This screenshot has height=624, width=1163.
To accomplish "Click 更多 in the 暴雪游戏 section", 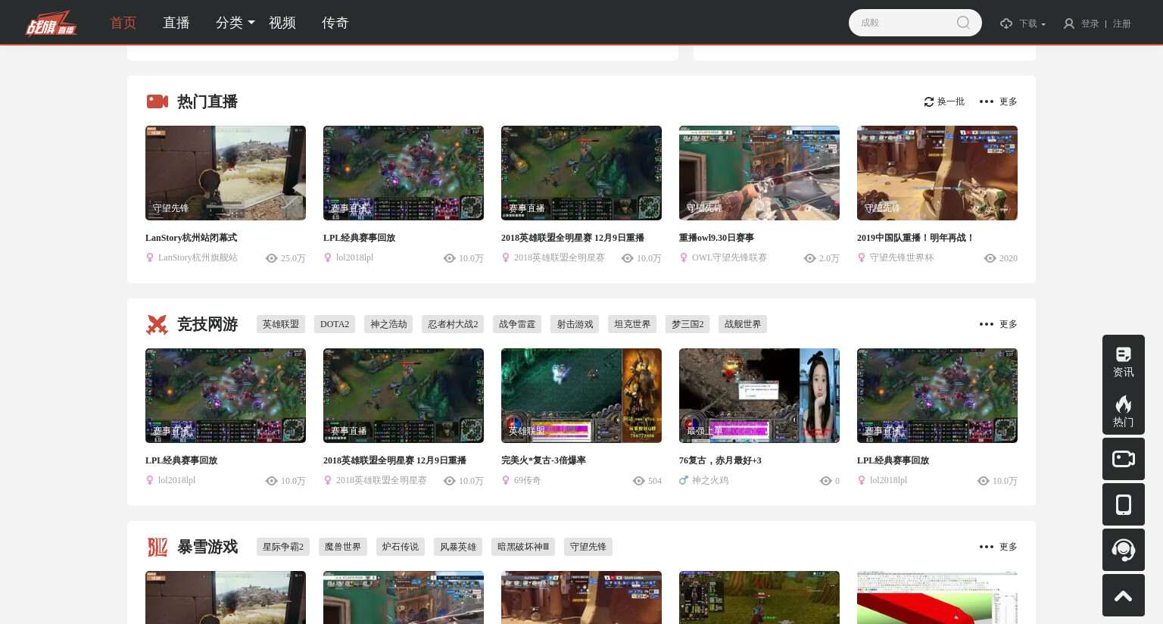I will (x=1009, y=547).
